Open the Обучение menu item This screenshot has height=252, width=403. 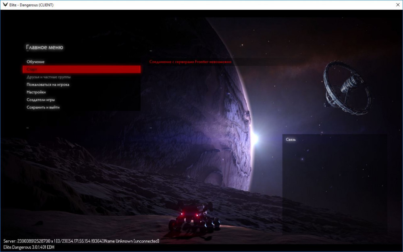[35, 62]
